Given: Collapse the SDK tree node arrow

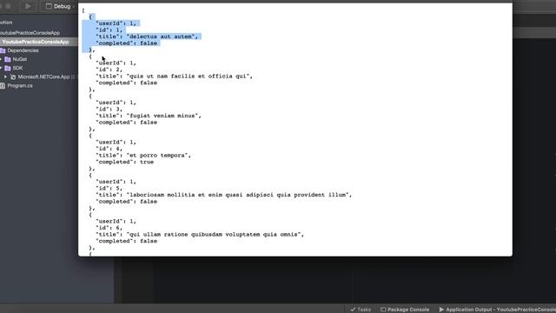Looking at the screenshot, I should pyautogui.click(x=1, y=68).
